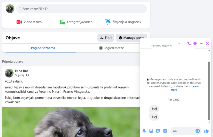Click the second 'Hej' message bubble
Image resolution: width=213 pixels, height=137 pixels.
point(154,117)
